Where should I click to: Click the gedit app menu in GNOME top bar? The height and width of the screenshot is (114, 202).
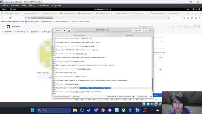click(13, 9)
